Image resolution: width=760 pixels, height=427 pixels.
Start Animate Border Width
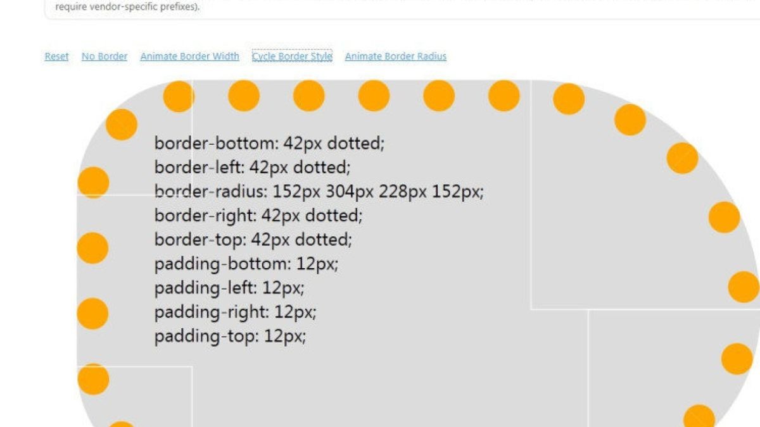pos(189,56)
